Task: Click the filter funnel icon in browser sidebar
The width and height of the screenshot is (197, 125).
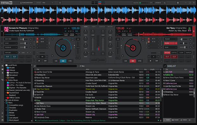Action: [x=3, y=73]
